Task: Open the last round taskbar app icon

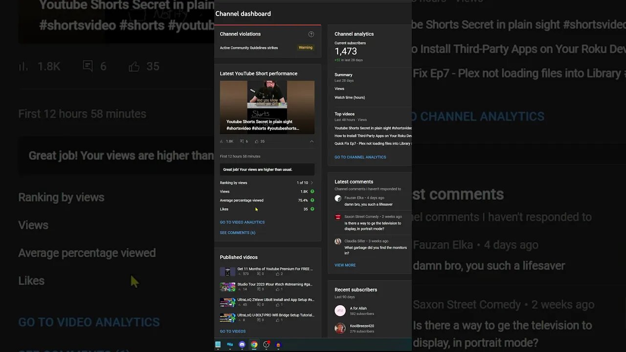Action: pos(278,345)
